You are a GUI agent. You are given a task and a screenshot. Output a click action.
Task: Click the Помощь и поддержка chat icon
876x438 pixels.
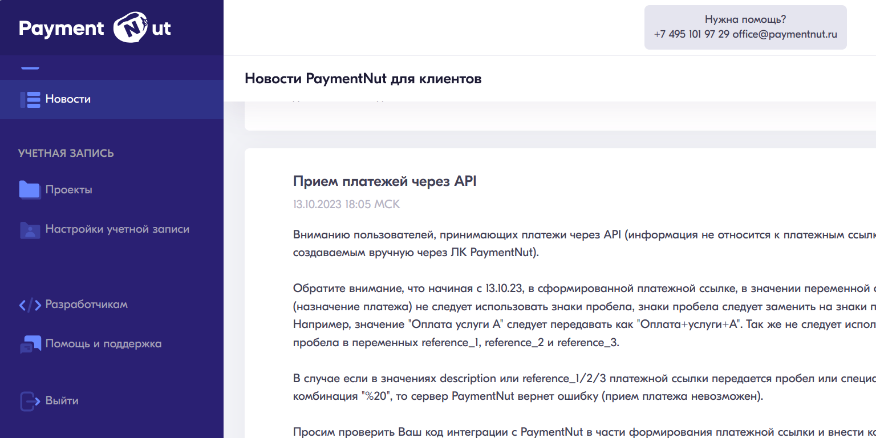tap(30, 344)
